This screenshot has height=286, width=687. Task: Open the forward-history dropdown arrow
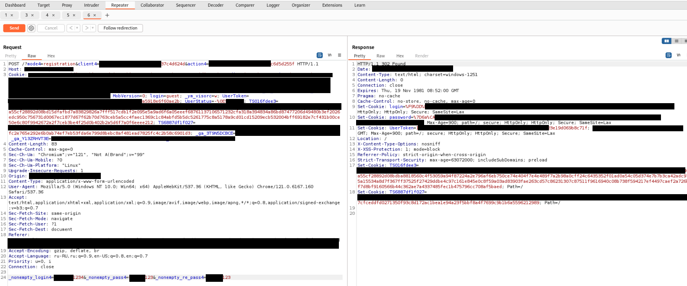coord(93,28)
